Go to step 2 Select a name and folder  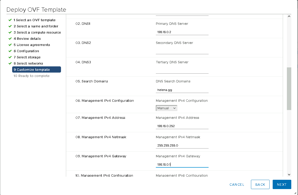(x=36, y=26)
